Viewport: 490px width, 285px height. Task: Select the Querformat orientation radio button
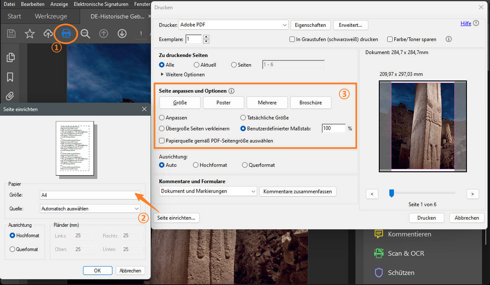245,165
